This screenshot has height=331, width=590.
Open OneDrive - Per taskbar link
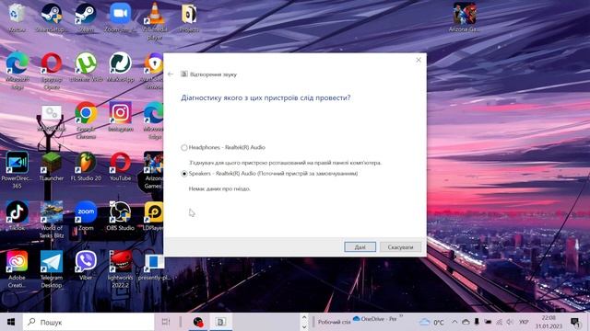pyautogui.click(x=375, y=319)
